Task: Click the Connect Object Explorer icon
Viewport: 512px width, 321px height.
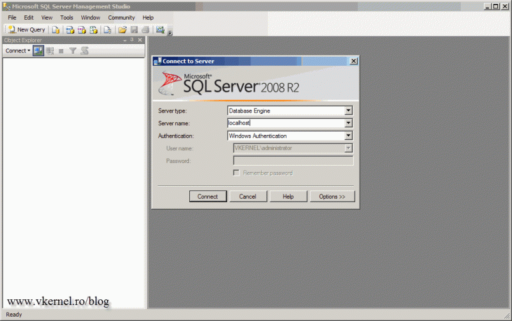Action: [38, 51]
